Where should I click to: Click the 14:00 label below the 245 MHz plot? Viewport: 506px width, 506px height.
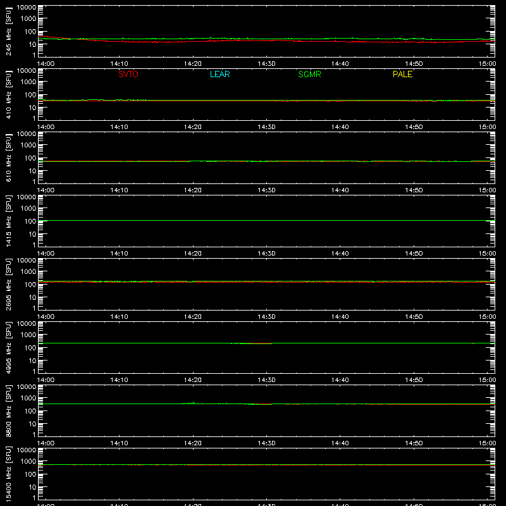pyautogui.click(x=46, y=64)
